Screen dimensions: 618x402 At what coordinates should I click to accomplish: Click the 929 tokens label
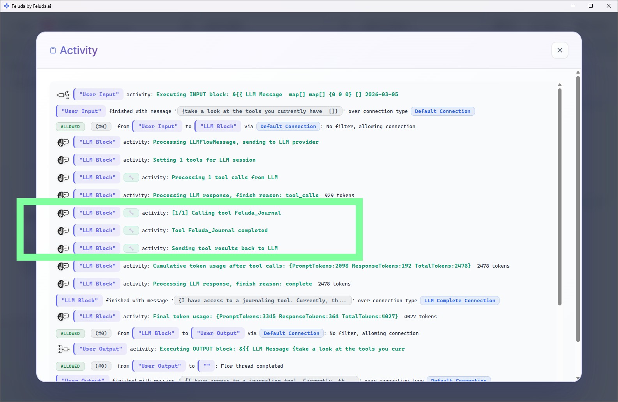coord(339,196)
